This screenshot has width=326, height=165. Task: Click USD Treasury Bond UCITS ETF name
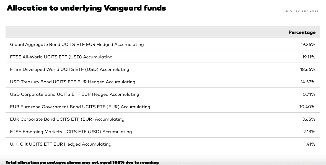click(73, 82)
